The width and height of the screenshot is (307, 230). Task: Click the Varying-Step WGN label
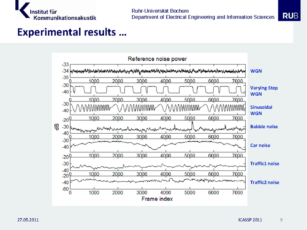click(264, 91)
